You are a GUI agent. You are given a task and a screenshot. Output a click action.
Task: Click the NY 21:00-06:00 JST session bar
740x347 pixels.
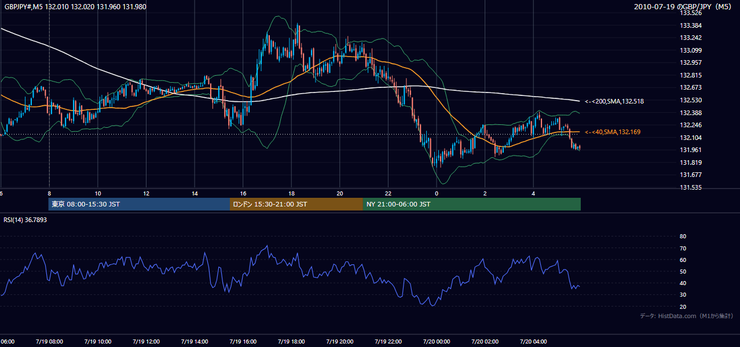coord(472,204)
